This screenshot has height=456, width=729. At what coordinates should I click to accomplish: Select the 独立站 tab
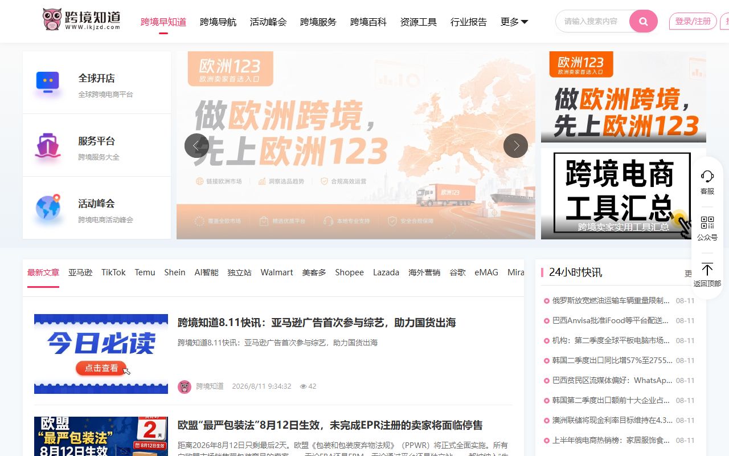pyautogui.click(x=239, y=272)
